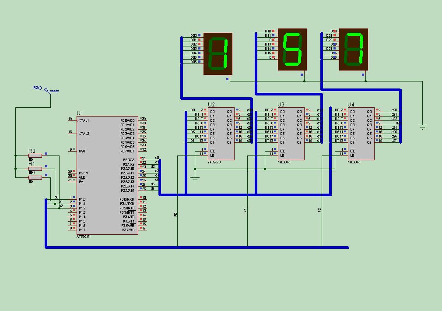
Task: Click the 'd27' net label at U4 Q7
Action: [394, 141]
